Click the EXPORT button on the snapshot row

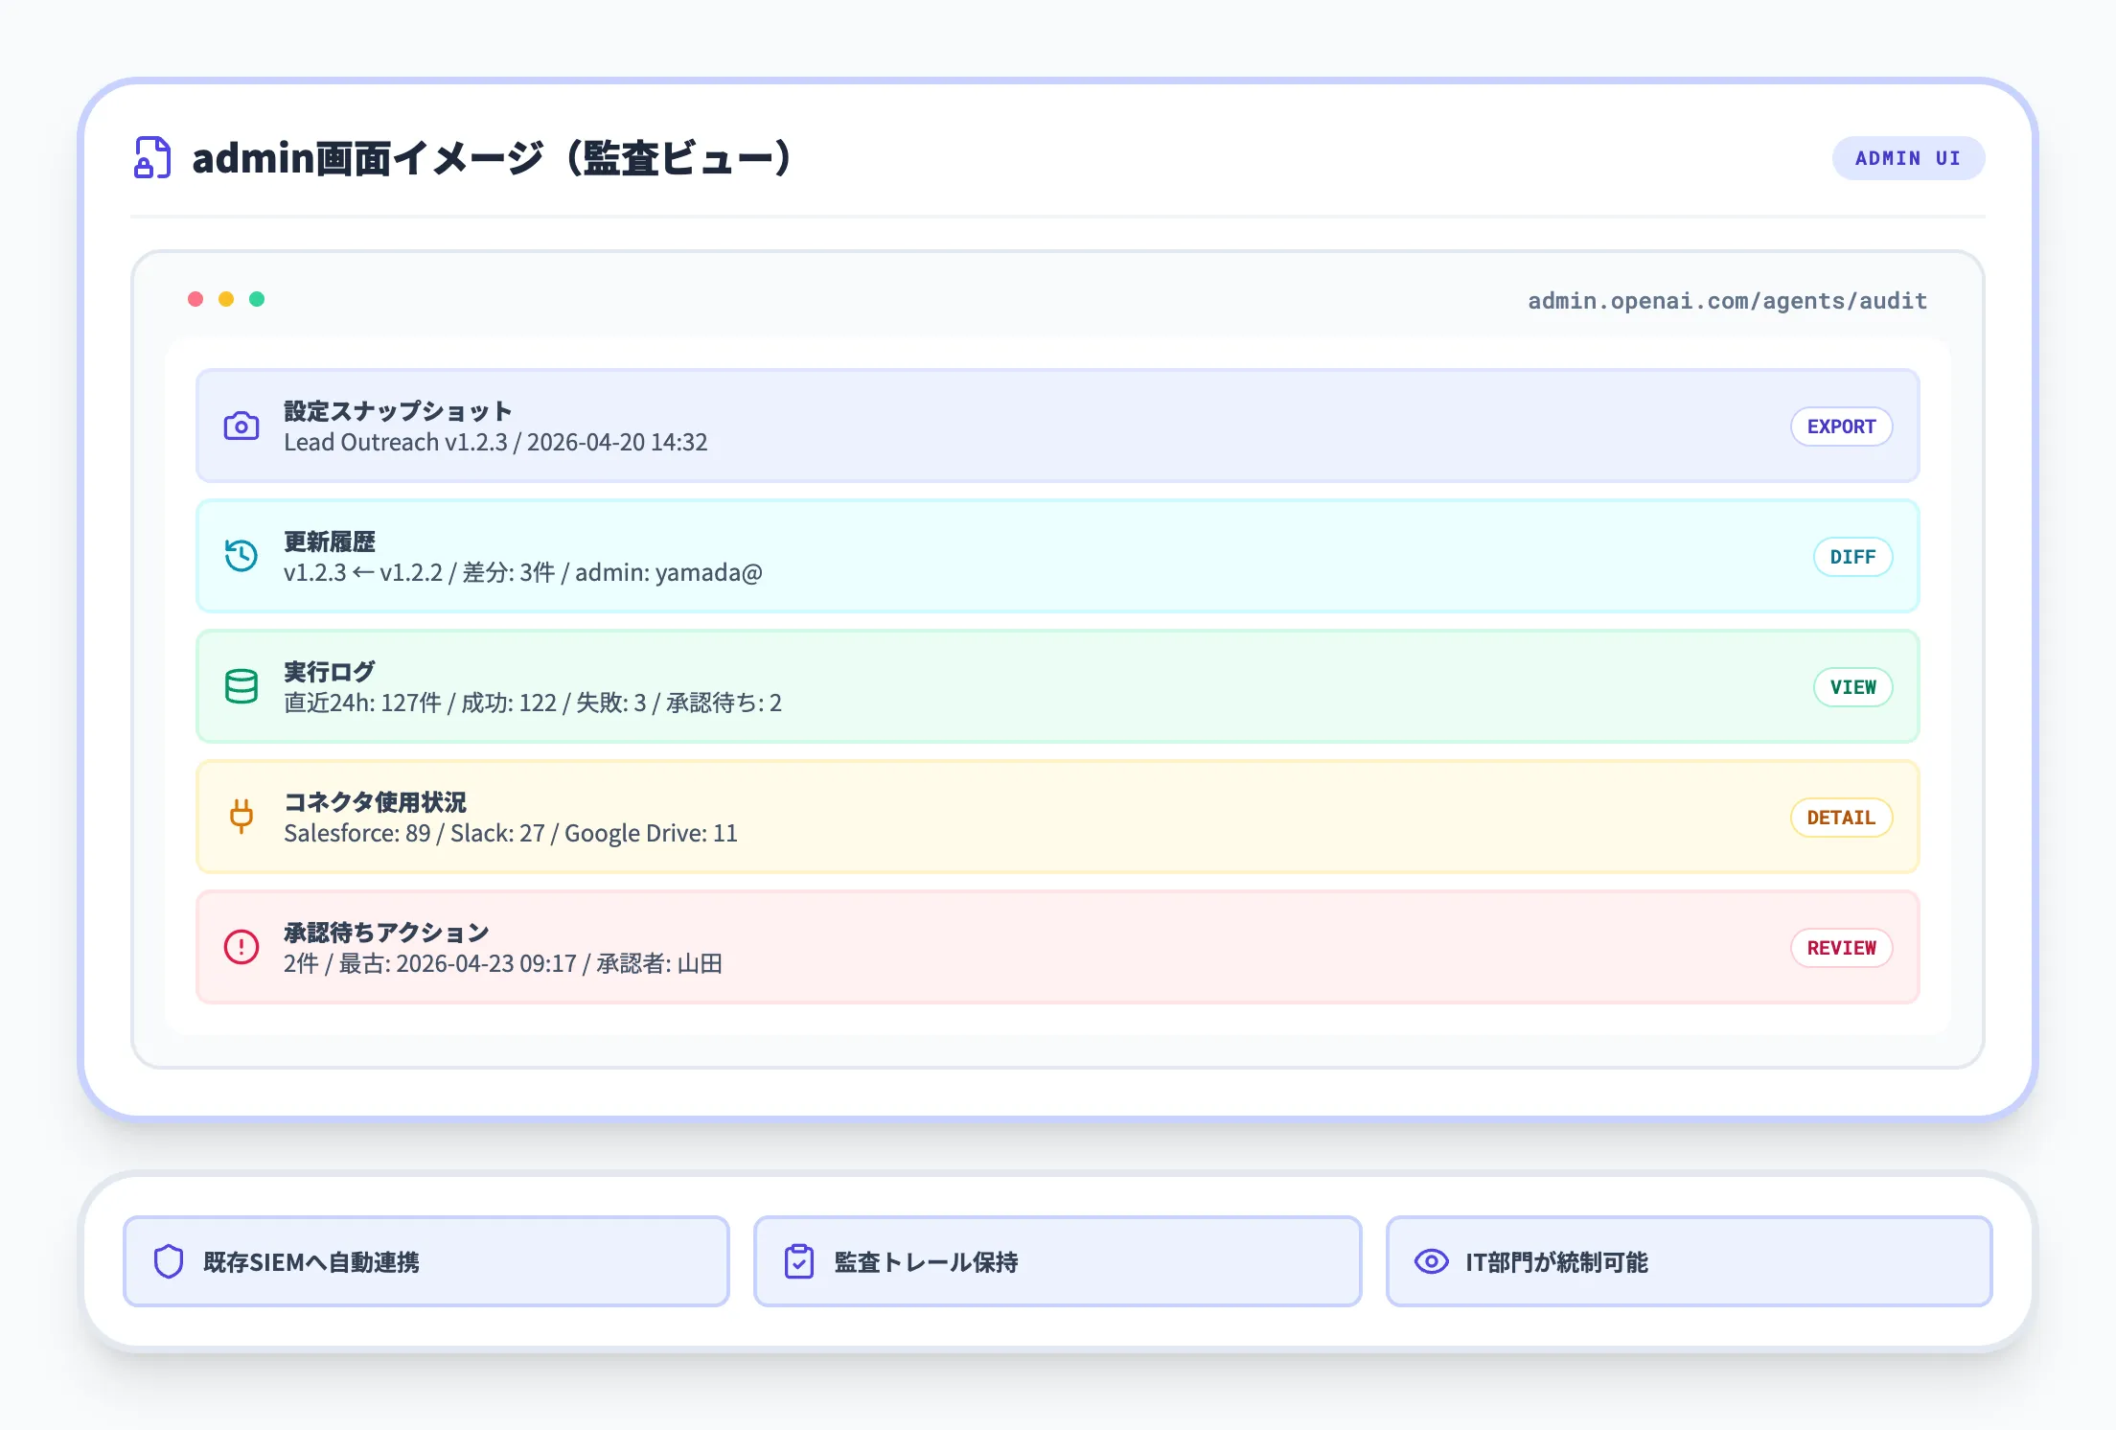click(x=1841, y=426)
